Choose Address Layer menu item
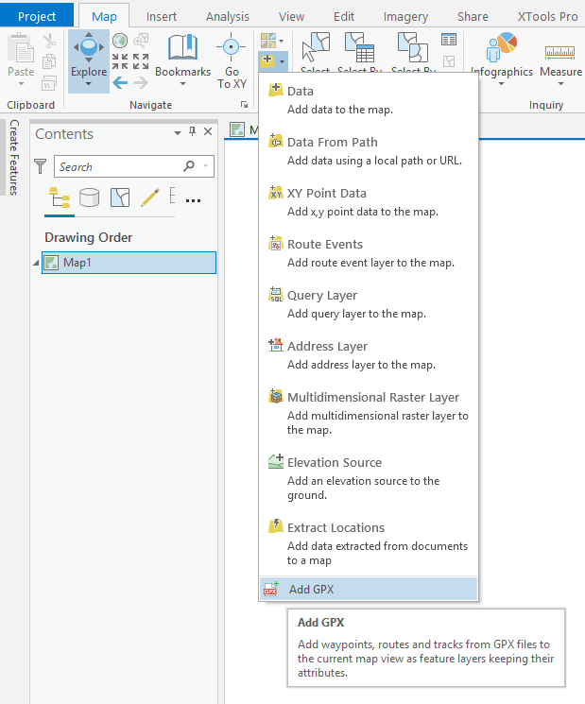Viewport: 585px width, 704px height. [369, 355]
